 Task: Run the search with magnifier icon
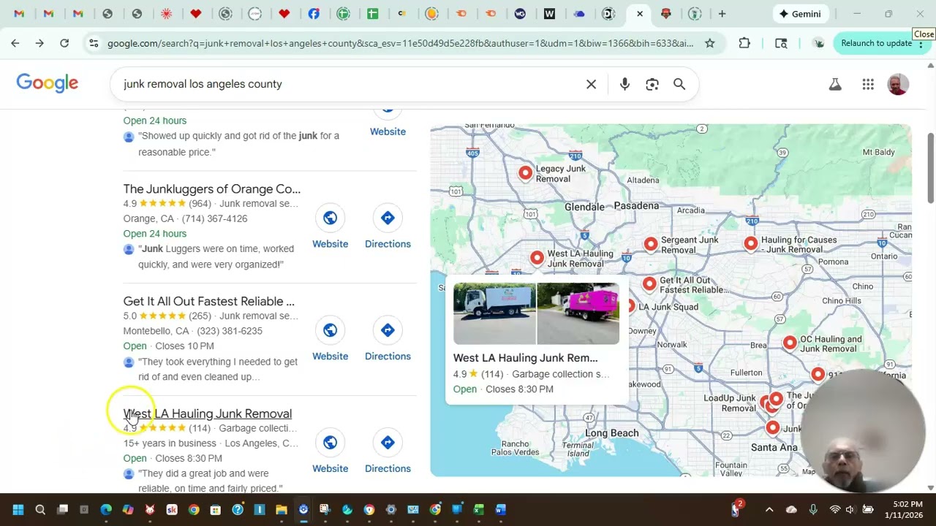679,84
